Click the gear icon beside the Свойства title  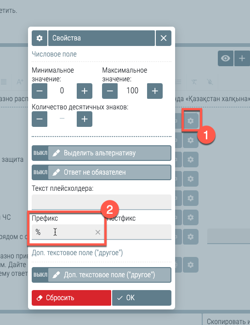tap(40, 38)
